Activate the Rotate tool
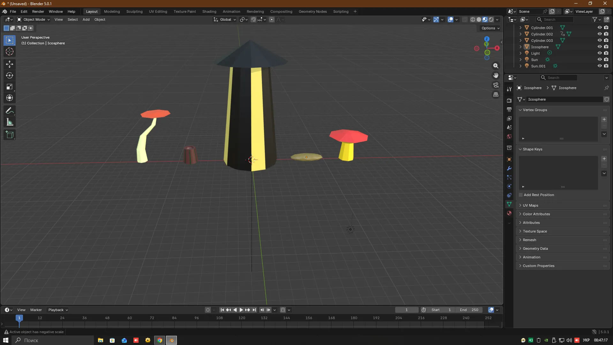The height and width of the screenshot is (345, 613). tap(10, 75)
